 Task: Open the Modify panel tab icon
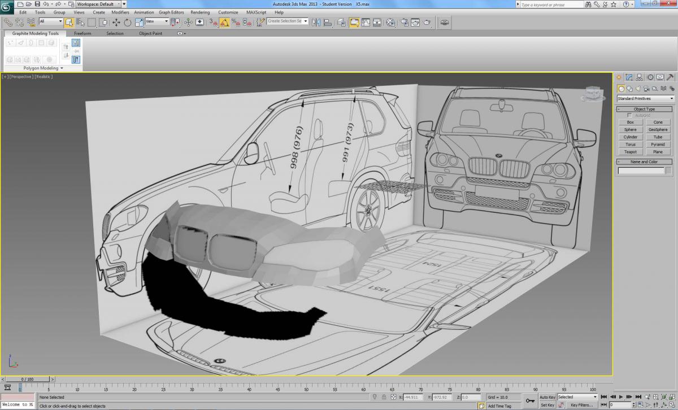pos(629,77)
